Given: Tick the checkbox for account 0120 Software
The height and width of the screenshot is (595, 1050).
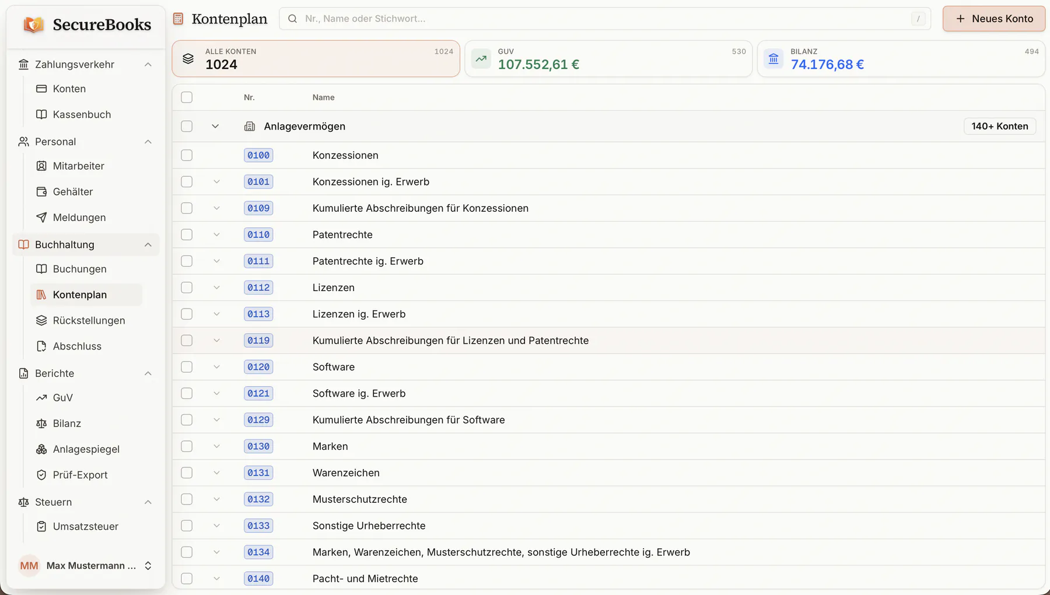Looking at the screenshot, I should point(187,367).
